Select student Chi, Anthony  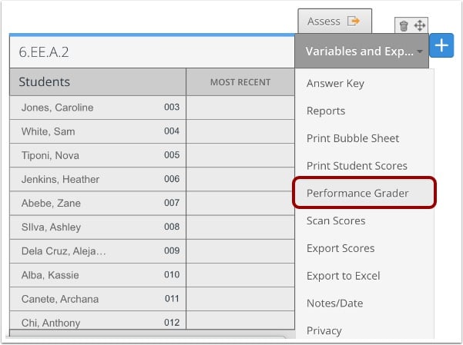pyautogui.click(x=51, y=323)
